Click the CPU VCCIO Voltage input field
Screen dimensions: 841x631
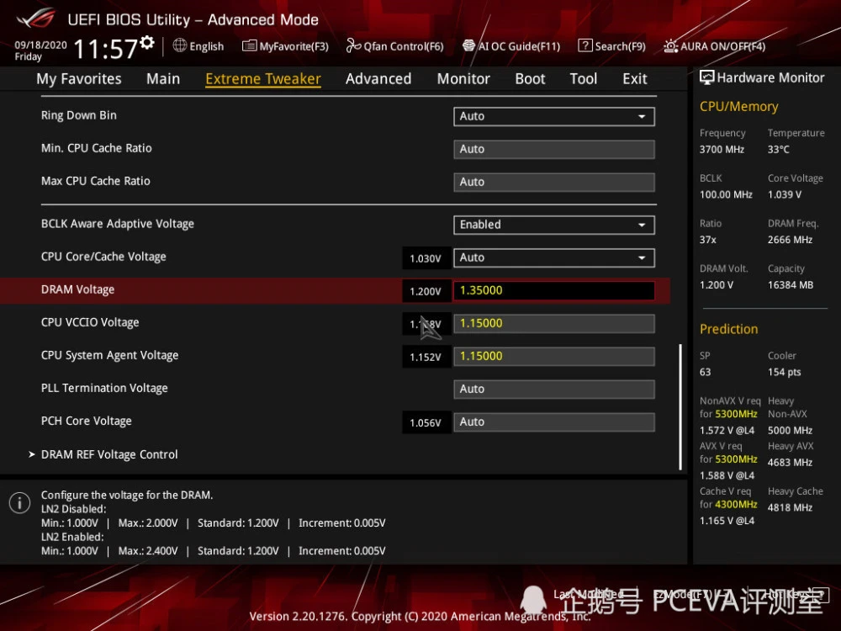(x=554, y=324)
